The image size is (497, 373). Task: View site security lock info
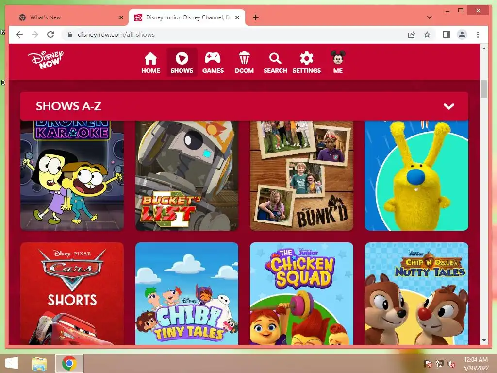tap(70, 34)
